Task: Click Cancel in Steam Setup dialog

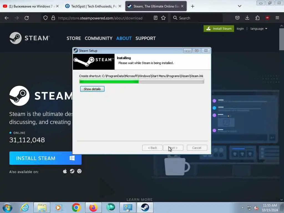Action: [197, 148]
